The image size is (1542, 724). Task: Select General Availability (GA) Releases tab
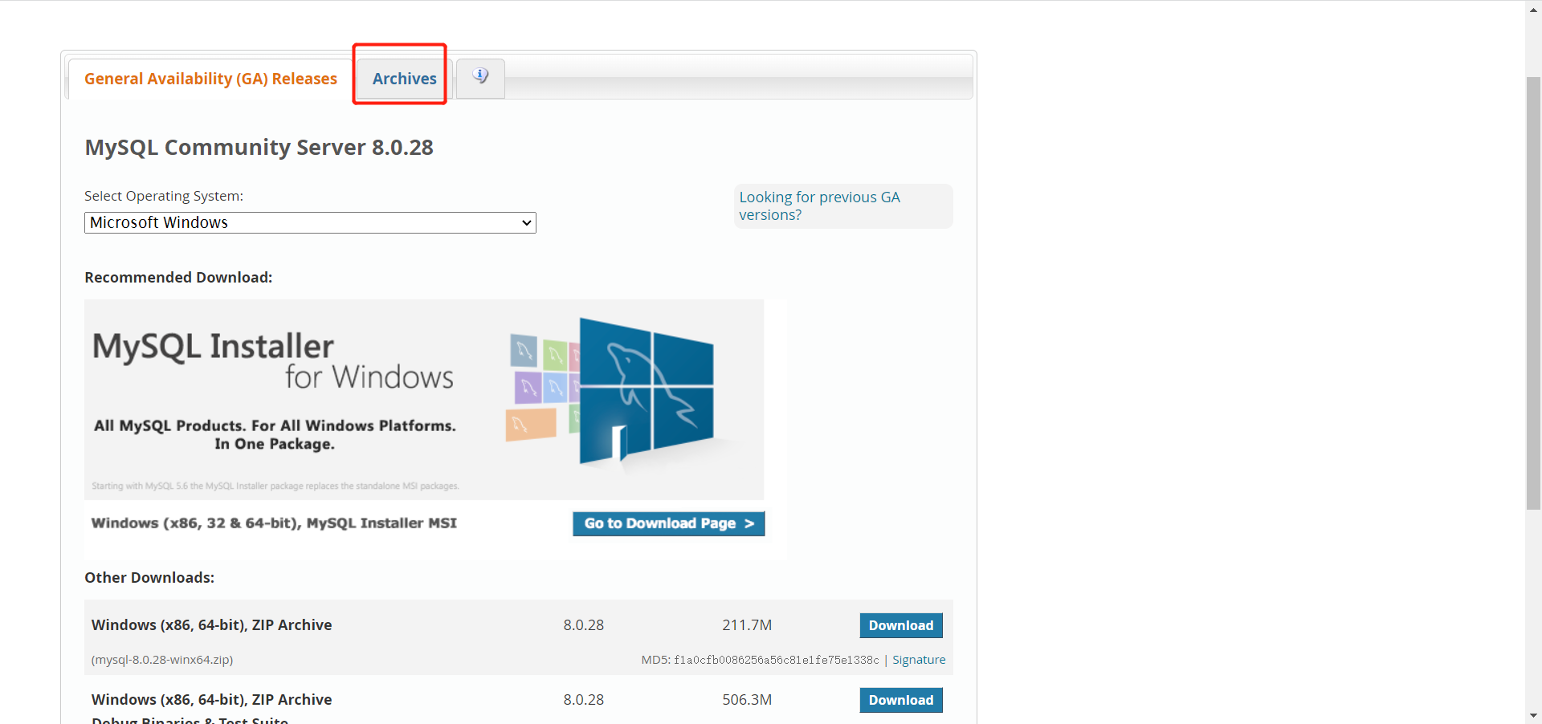[x=210, y=79]
